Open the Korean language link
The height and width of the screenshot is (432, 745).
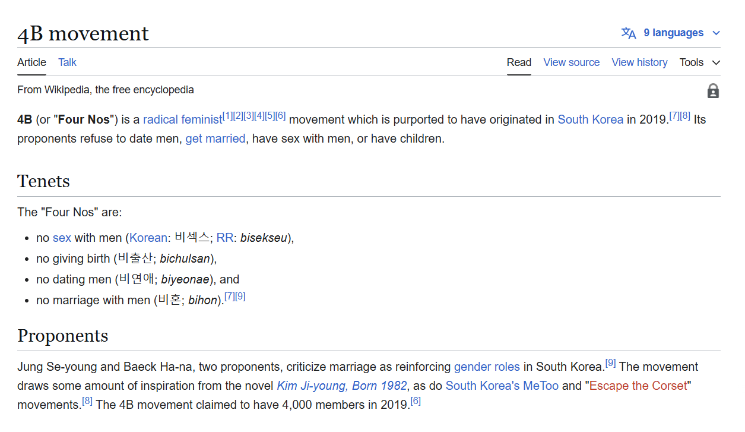[x=148, y=238]
